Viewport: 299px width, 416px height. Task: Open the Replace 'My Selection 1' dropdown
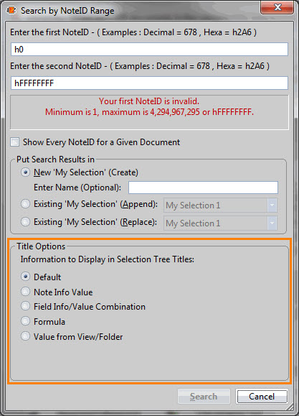[220, 223]
